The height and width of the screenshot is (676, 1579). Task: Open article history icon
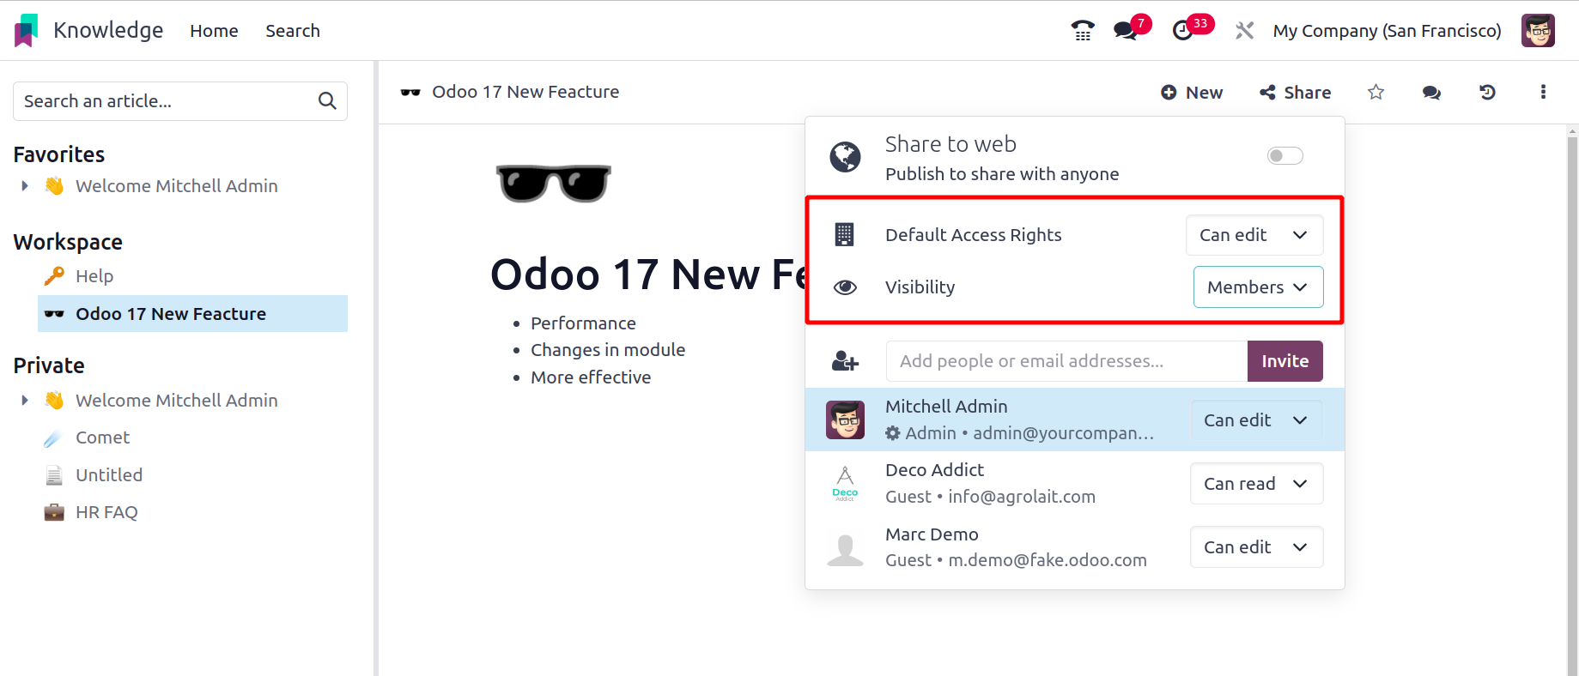click(x=1487, y=92)
